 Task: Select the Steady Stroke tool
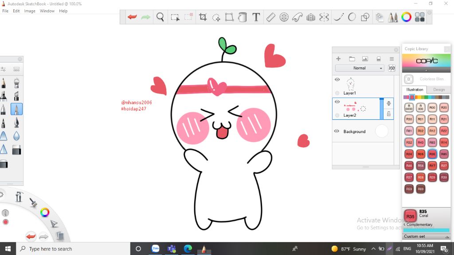pyautogui.click(x=338, y=17)
